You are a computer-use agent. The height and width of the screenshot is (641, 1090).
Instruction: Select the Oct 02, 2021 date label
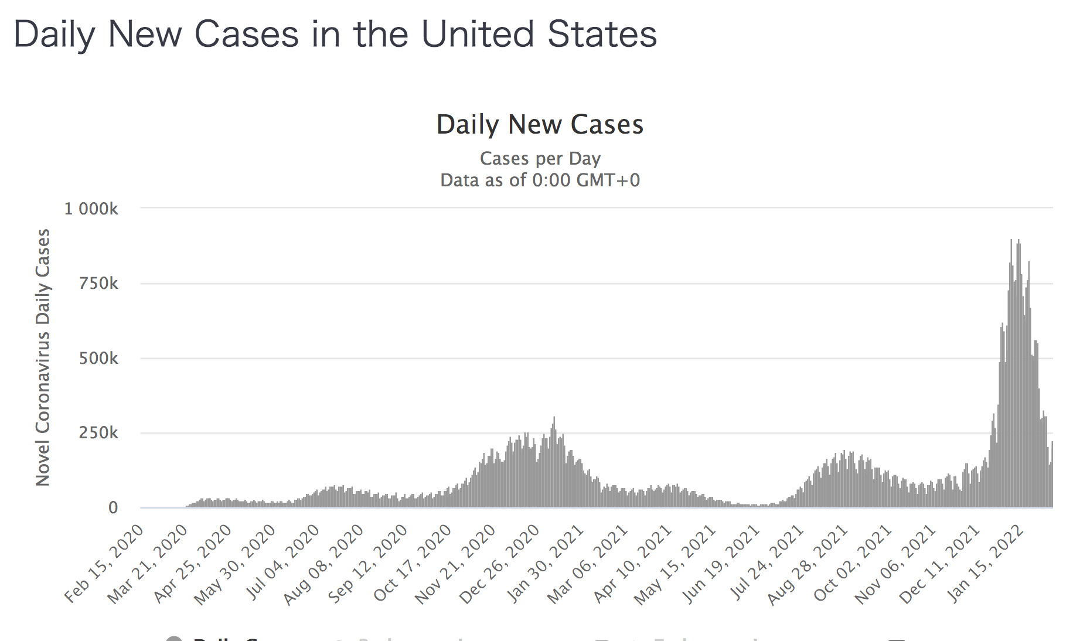(x=854, y=562)
